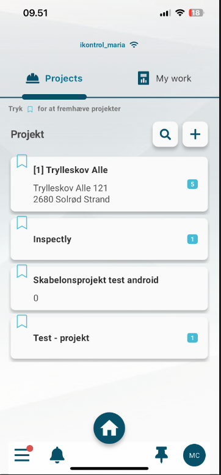Toggle bookmark on Test - projekt
The width and height of the screenshot is (221, 475).
[x=22, y=322]
